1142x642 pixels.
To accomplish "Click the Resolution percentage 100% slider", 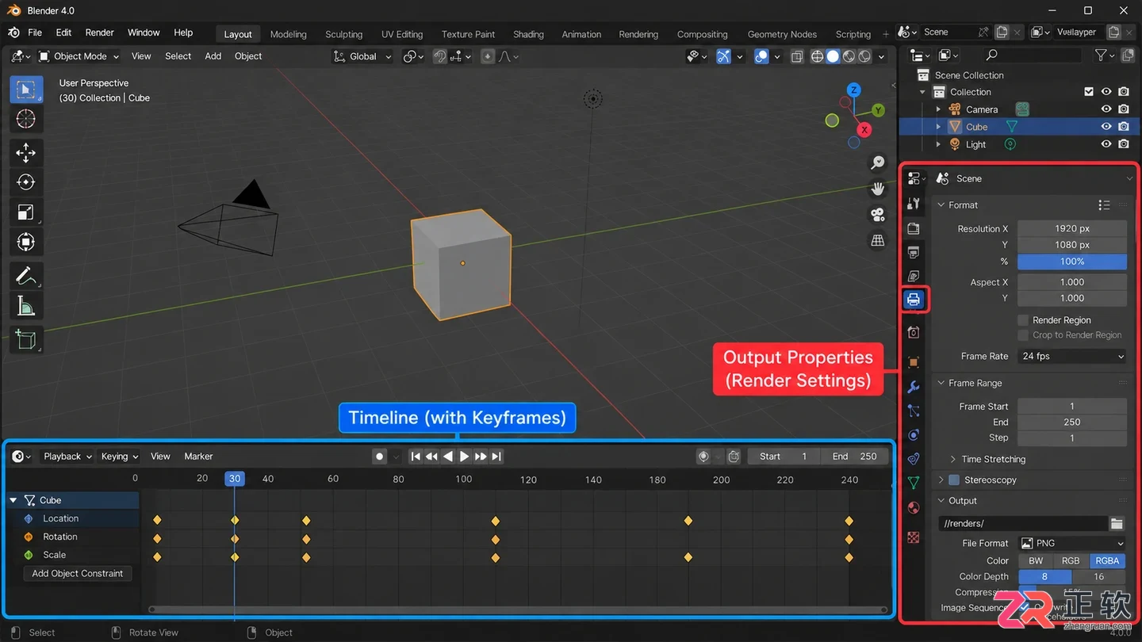I will click(x=1072, y=262).
